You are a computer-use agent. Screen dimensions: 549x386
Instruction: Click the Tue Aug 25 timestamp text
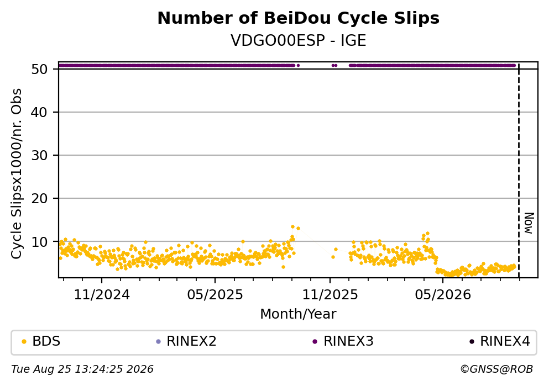point(82,369)
